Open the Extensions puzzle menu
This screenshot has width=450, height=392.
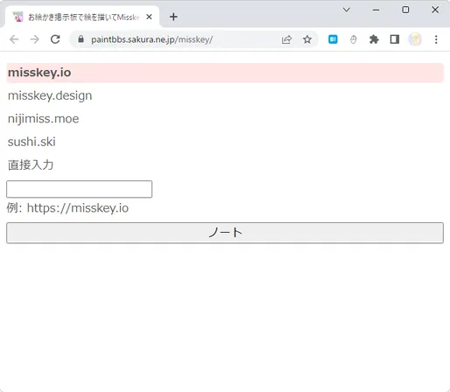click(x=374, y=39)
